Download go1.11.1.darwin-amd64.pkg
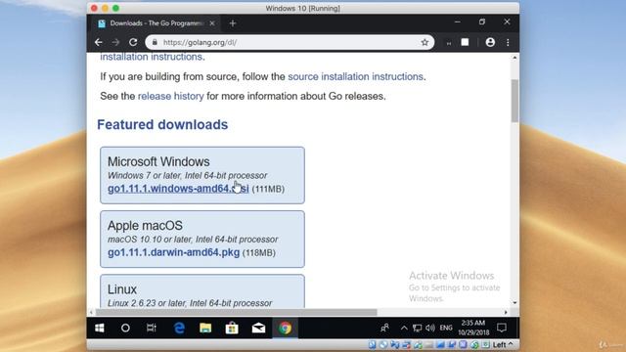The image size is (626, 352). [174, 252]
